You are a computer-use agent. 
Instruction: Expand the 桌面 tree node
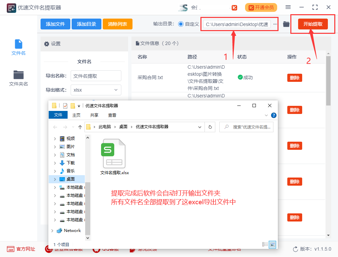click(55, 179)
